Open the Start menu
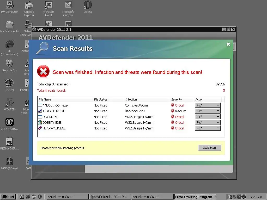The image size is (267, 200). (8, 197)
